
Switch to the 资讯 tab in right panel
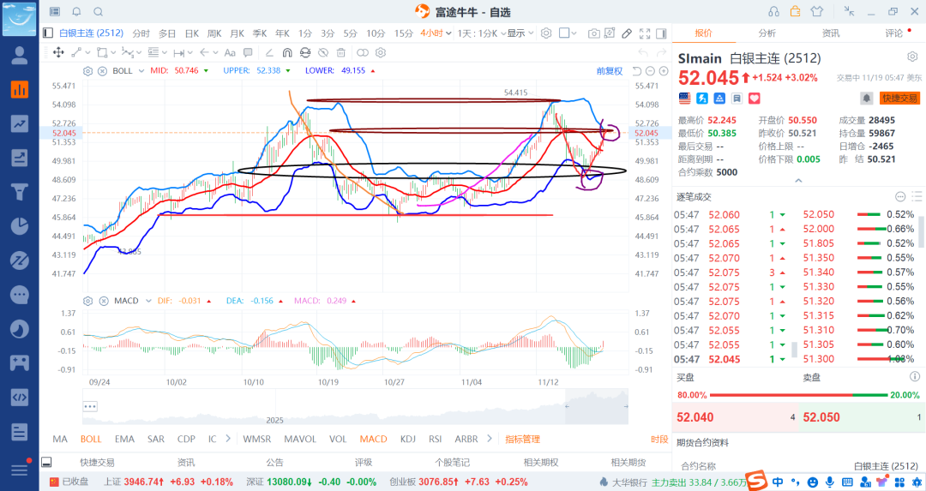click(x=831, y=33)
